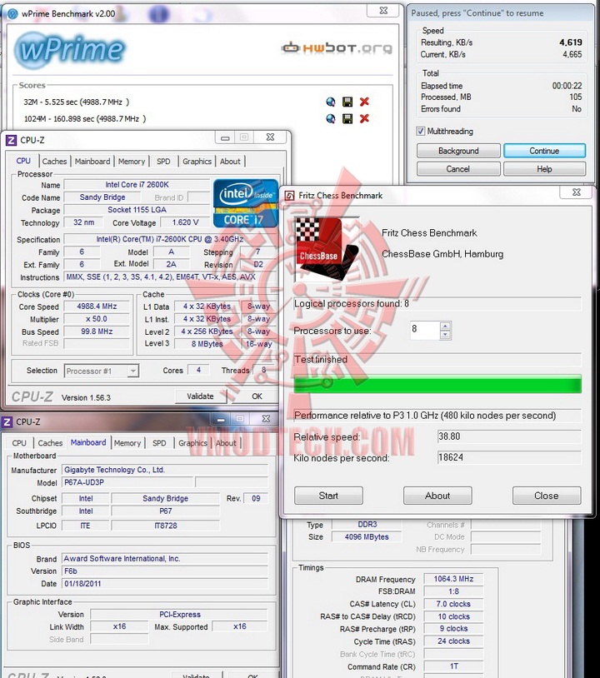Click the Relative speed value 38.80

509,436
